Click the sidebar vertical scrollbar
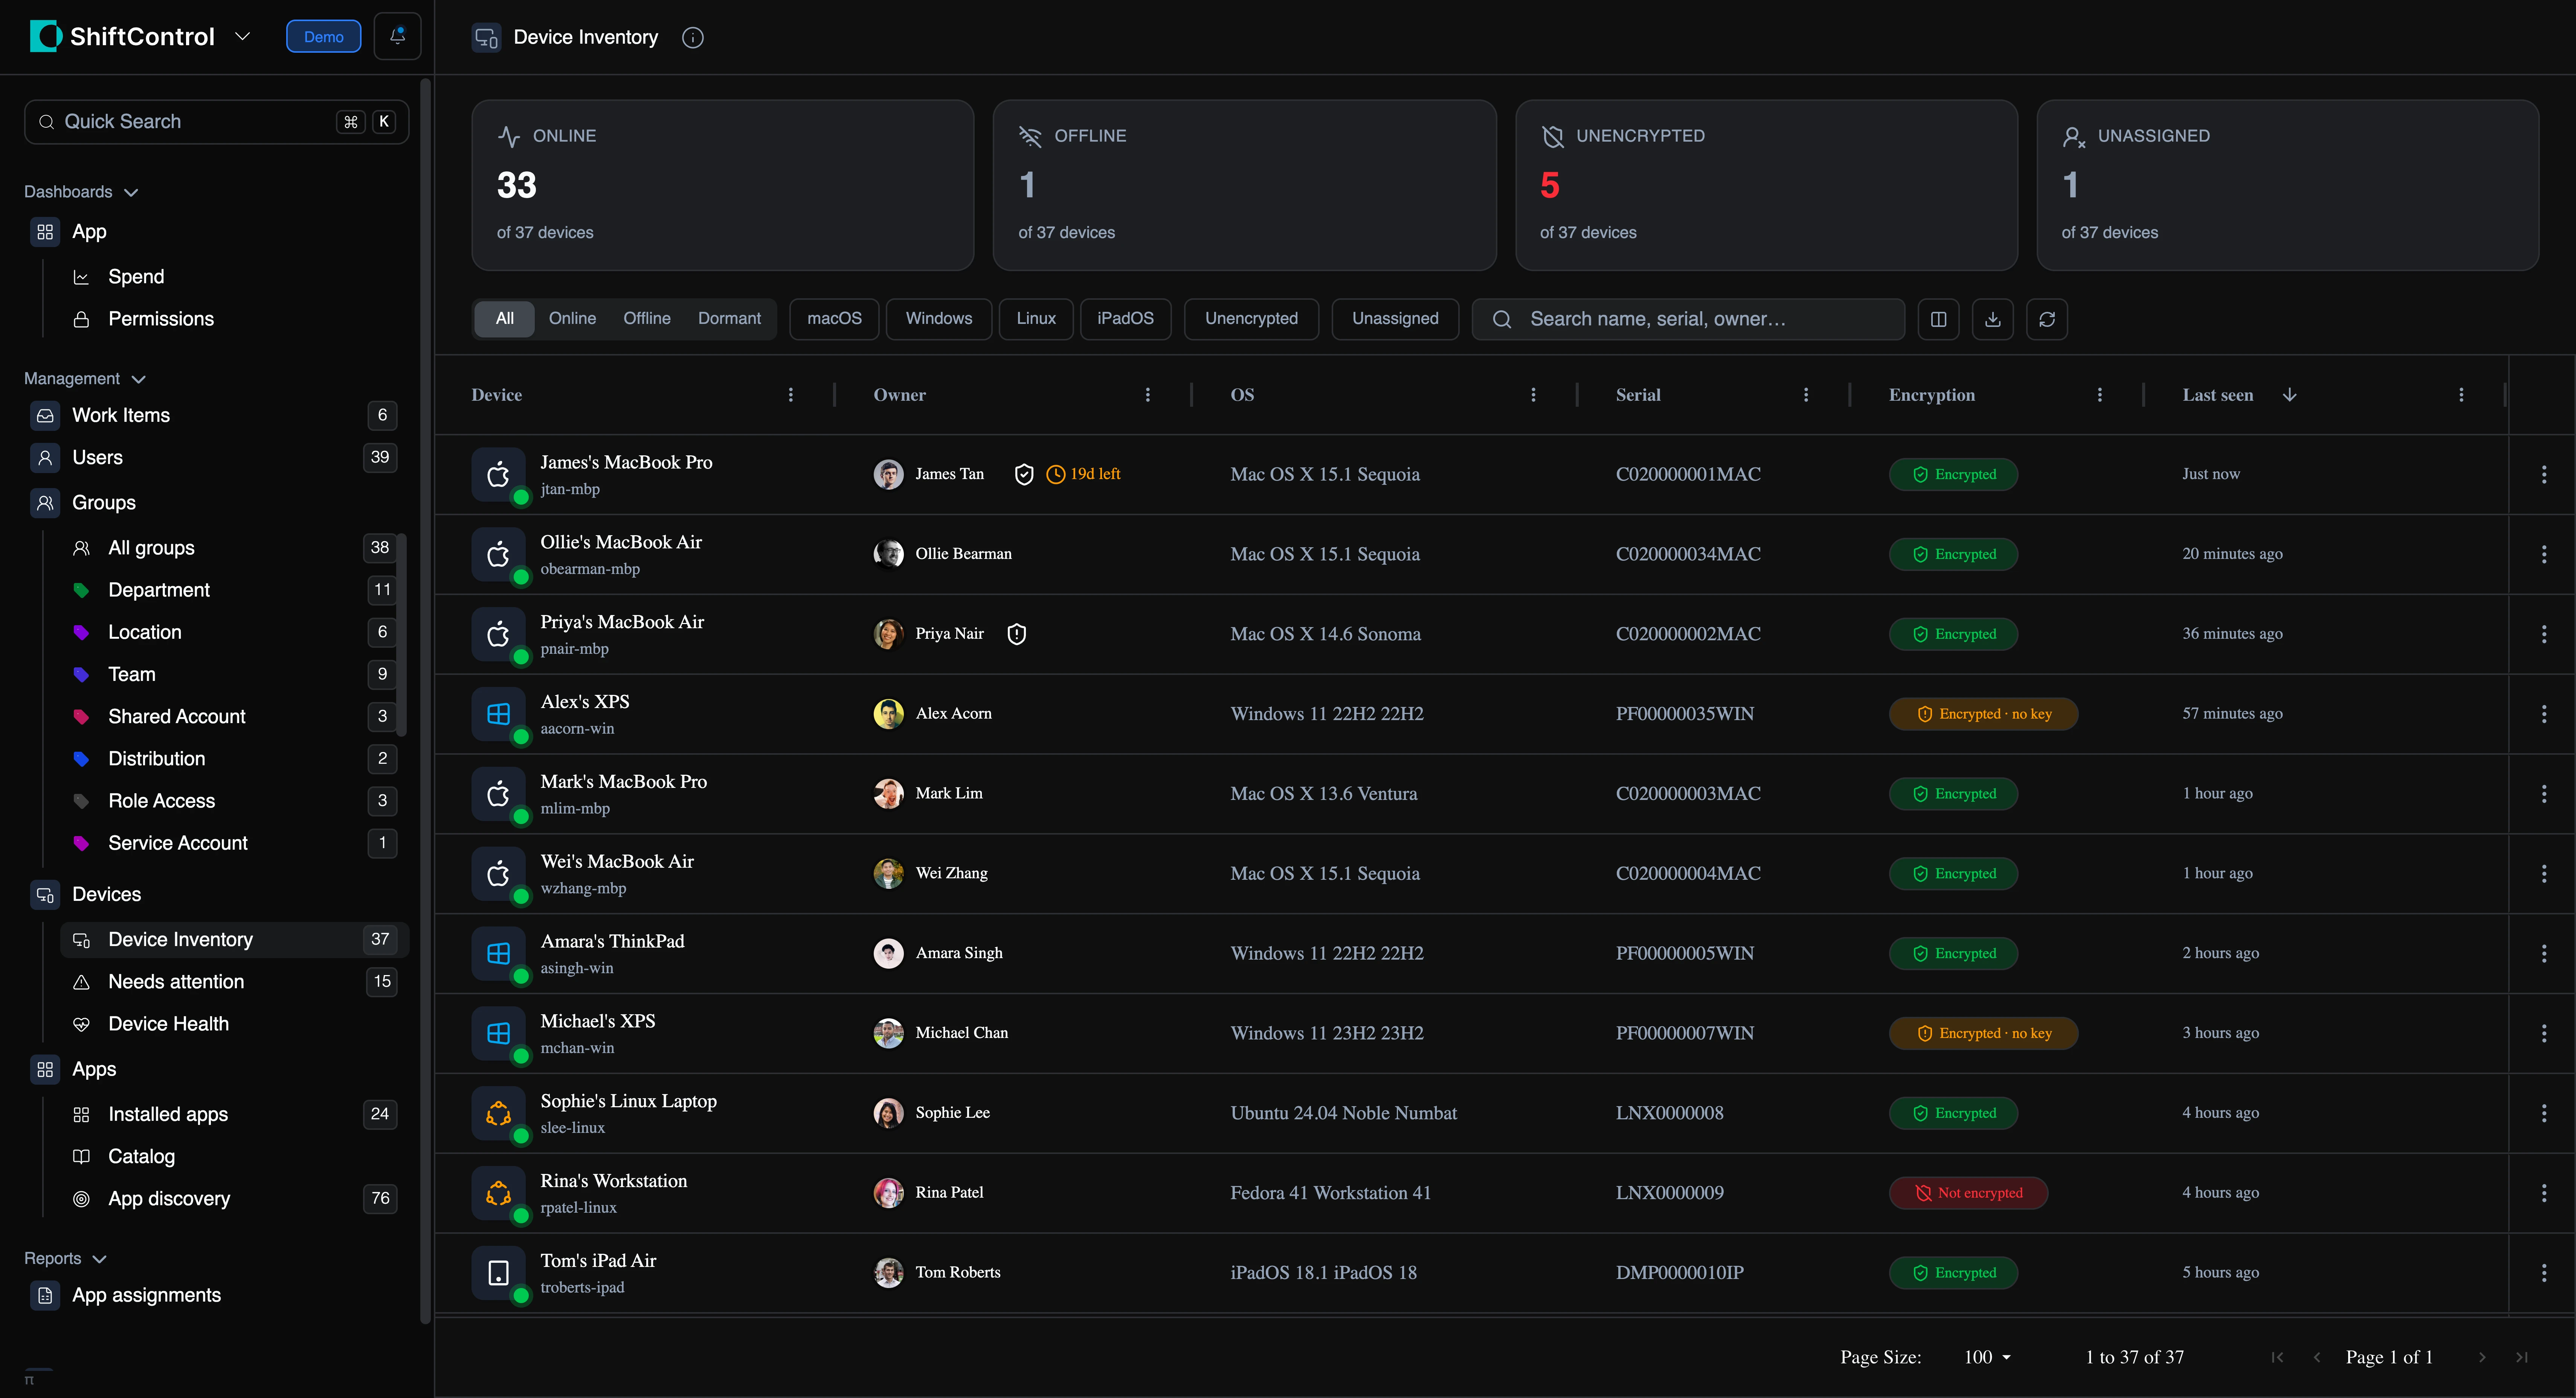This screenshot has width=2576, height=1398. [426, 700]
